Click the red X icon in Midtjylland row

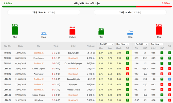[x=170, y=100]
